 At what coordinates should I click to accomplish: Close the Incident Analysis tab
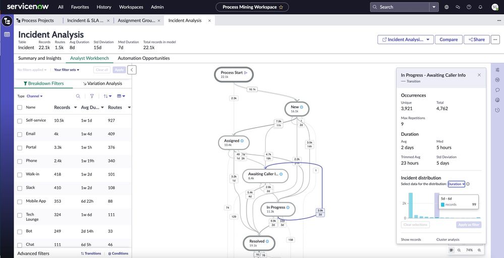click(209, 21)
